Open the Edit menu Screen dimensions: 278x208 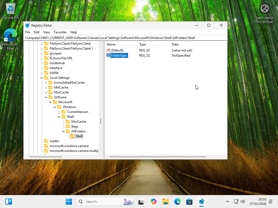coord(37,32)
